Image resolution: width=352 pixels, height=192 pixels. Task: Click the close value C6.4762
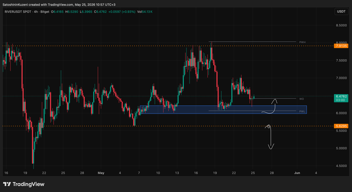click(100, 12)
